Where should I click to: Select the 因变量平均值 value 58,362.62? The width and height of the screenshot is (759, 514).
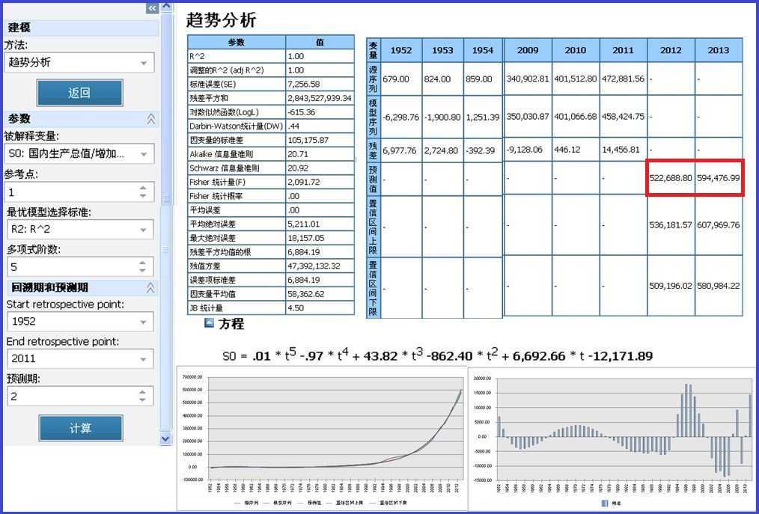pyautogui.click(x=306, y=294)
